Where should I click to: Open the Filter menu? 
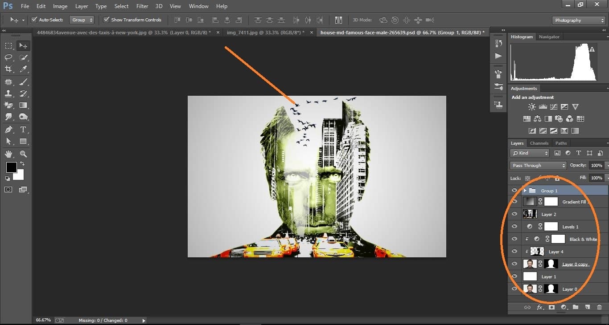142,6
